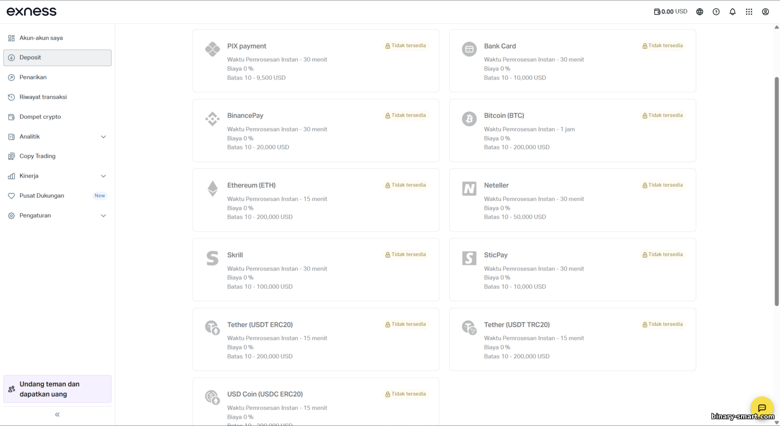780x426 pixels.
Task: Expand the Analitik submenu chevron
Action: (103, 137)
